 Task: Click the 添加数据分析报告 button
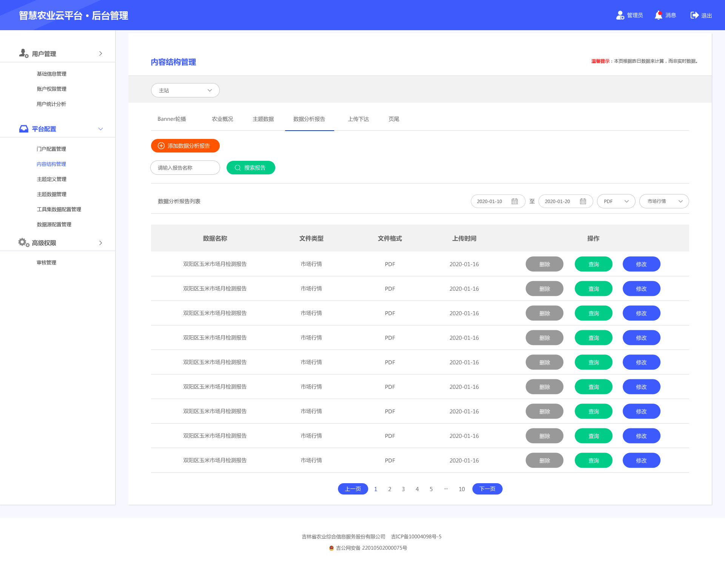185,146
